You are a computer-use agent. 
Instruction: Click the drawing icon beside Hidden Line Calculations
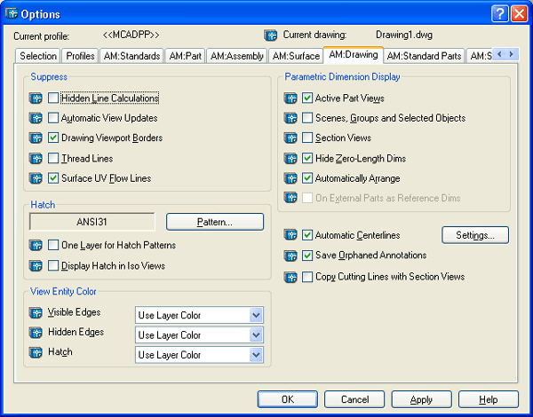tap(36, 98)
